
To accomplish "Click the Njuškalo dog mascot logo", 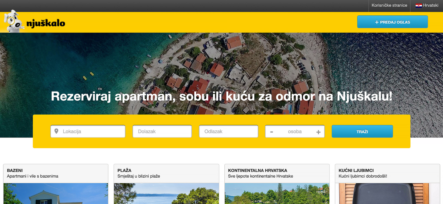I will pyautogui.click(x=14, y=21).
